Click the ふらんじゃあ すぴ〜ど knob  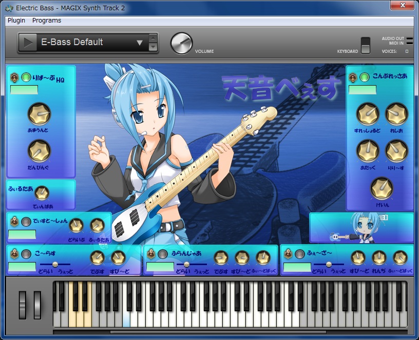242,257
